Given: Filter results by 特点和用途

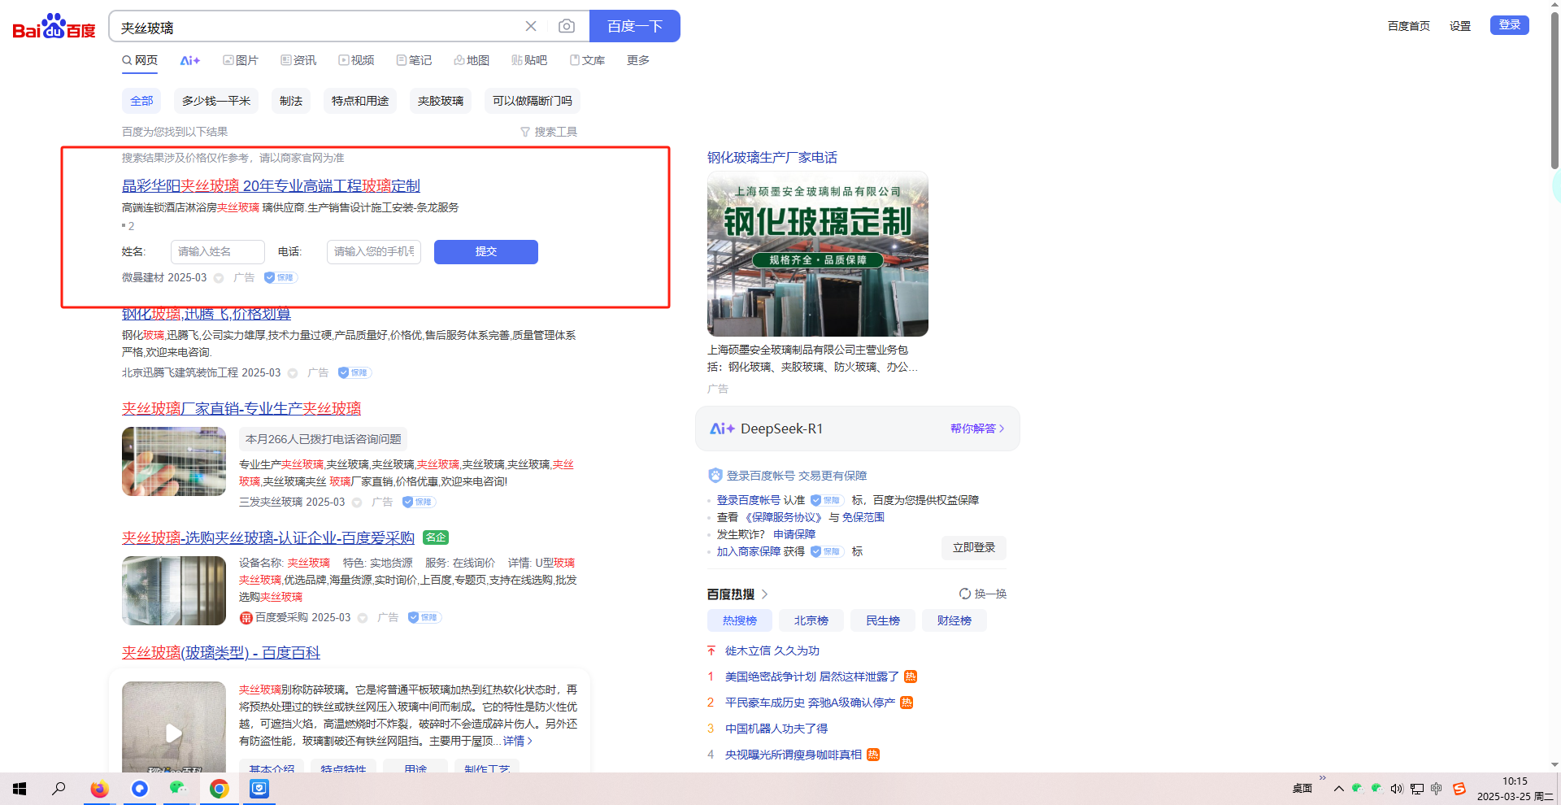Looking at the screenshot, I should tap(360, 101).
